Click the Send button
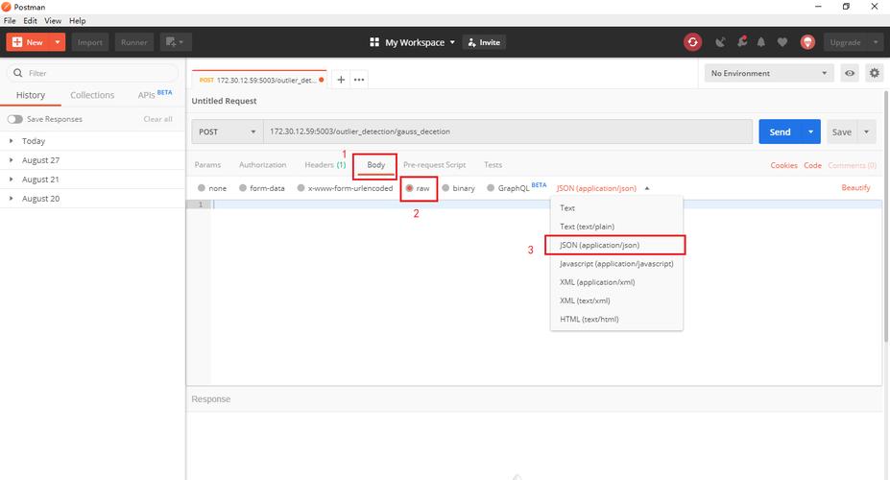Screen dimensions: 890x480 point(780,132)
